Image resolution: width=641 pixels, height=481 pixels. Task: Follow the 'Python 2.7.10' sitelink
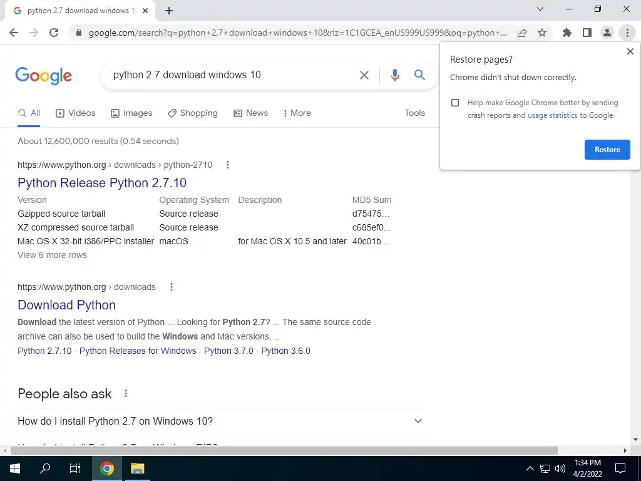pos(44,351)
